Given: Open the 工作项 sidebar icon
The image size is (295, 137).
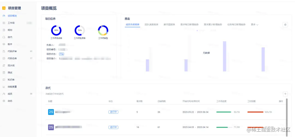Looking at the screenshot, I should (x=4, y=23).
